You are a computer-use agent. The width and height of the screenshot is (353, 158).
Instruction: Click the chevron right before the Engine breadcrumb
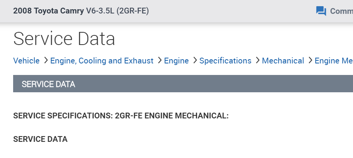[x=159, y=61]
